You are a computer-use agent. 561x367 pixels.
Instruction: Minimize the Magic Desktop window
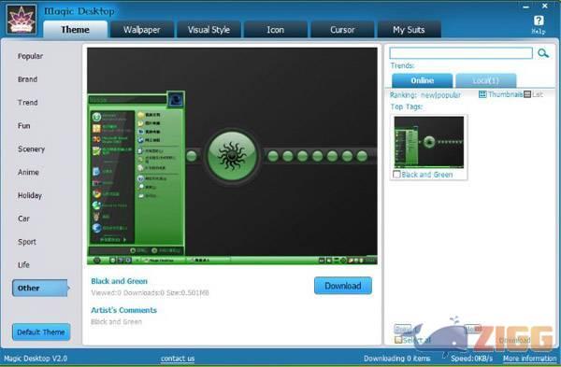(x=525, y=7)
